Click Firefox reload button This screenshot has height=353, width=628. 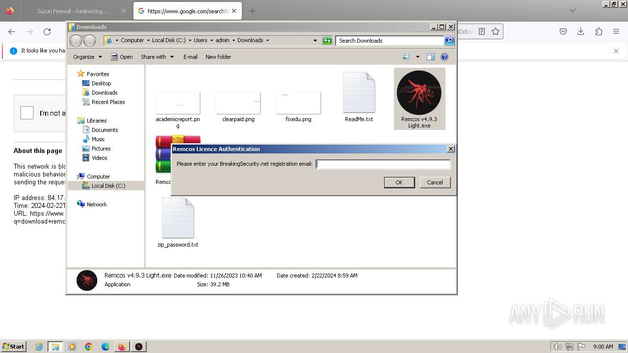pos(47,31)
